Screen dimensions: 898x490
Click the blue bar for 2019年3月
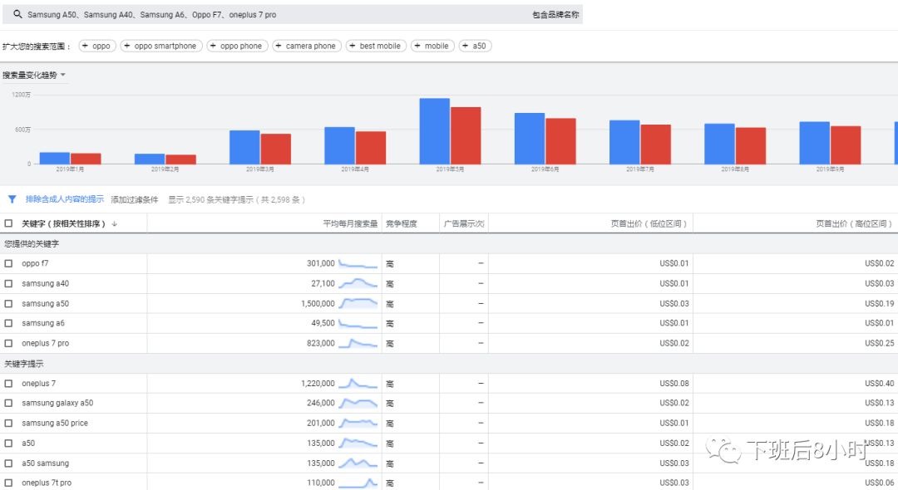click(244, 147)
